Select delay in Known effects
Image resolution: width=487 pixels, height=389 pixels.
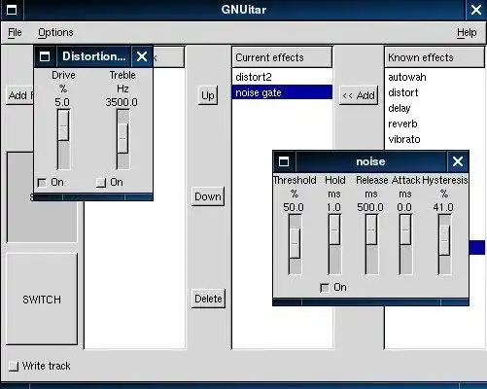click(x=435, y=108)
